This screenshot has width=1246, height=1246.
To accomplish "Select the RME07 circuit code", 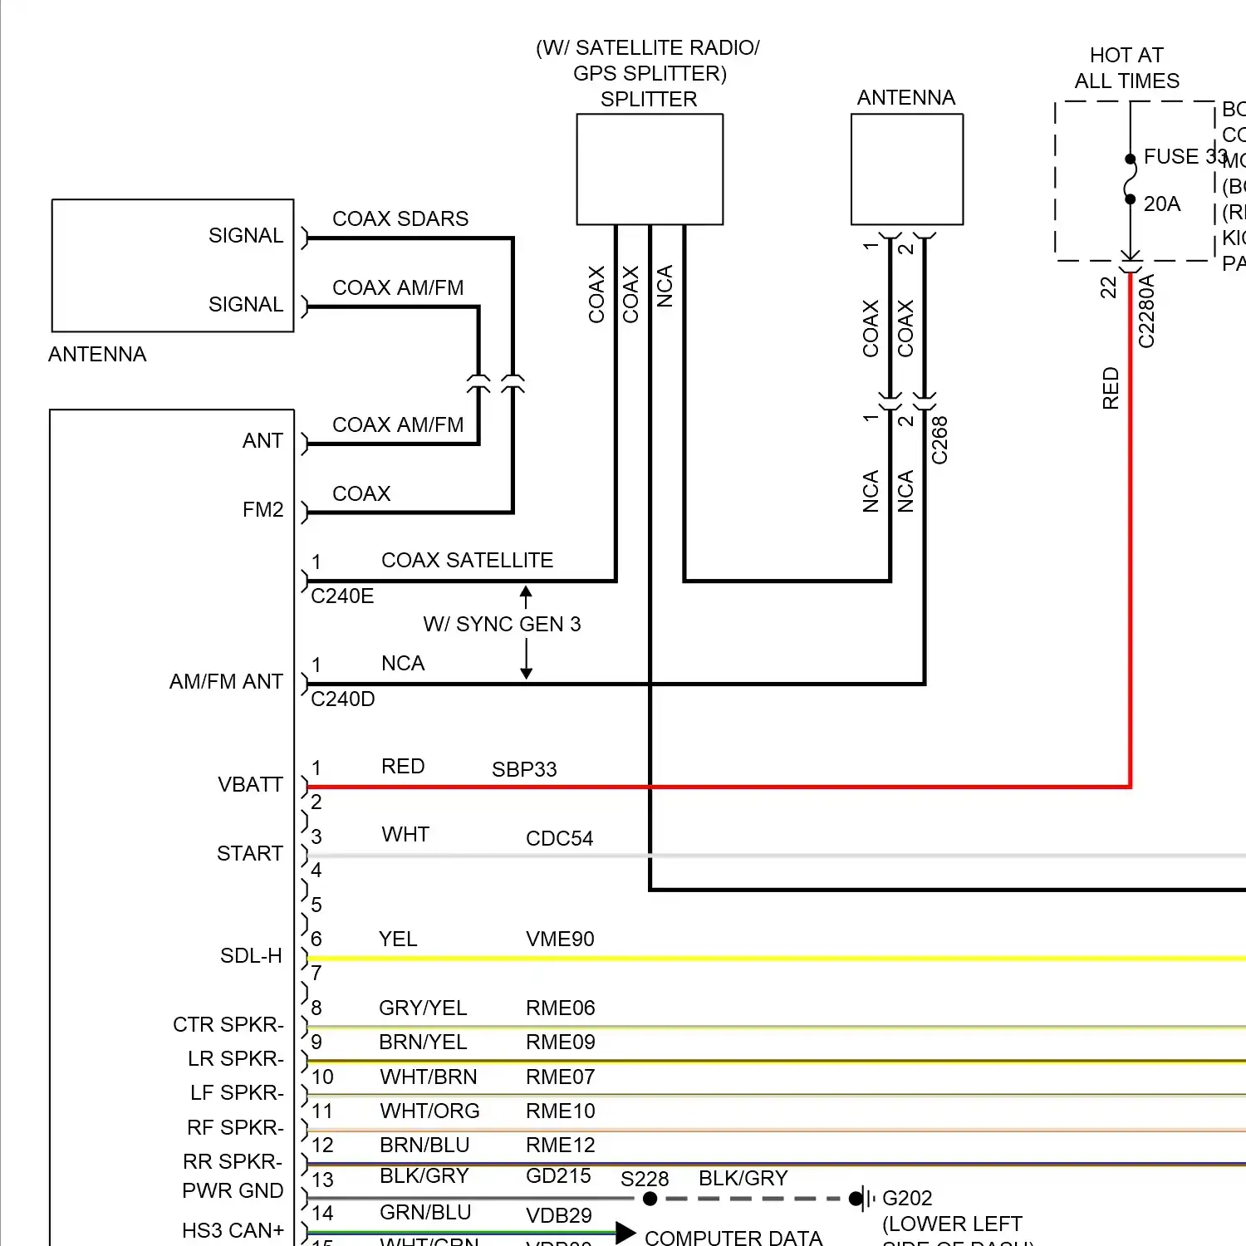I will (560, 1077).
